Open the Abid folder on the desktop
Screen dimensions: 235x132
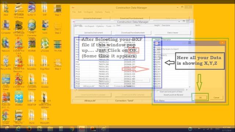[6, 9]
